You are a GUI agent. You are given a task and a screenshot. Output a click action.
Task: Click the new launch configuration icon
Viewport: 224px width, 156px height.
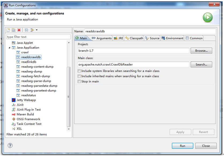coord(8,30)
